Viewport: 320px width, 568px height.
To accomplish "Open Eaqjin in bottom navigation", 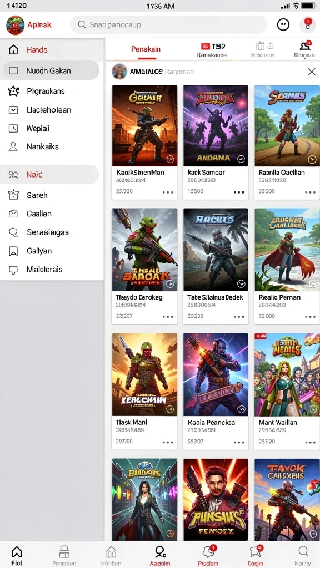I will (x=256, y=556).
